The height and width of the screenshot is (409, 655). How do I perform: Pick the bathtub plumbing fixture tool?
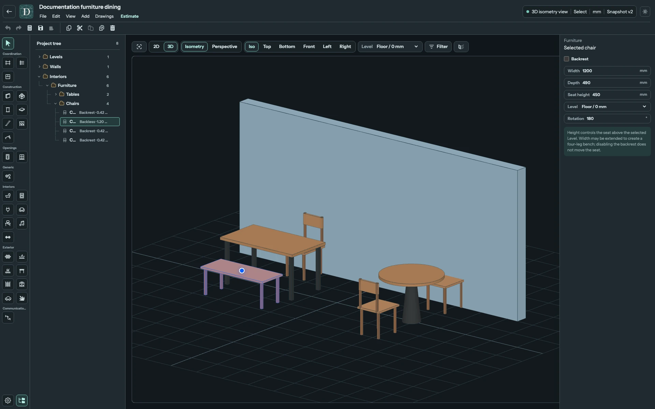click(x=8, y=196)
